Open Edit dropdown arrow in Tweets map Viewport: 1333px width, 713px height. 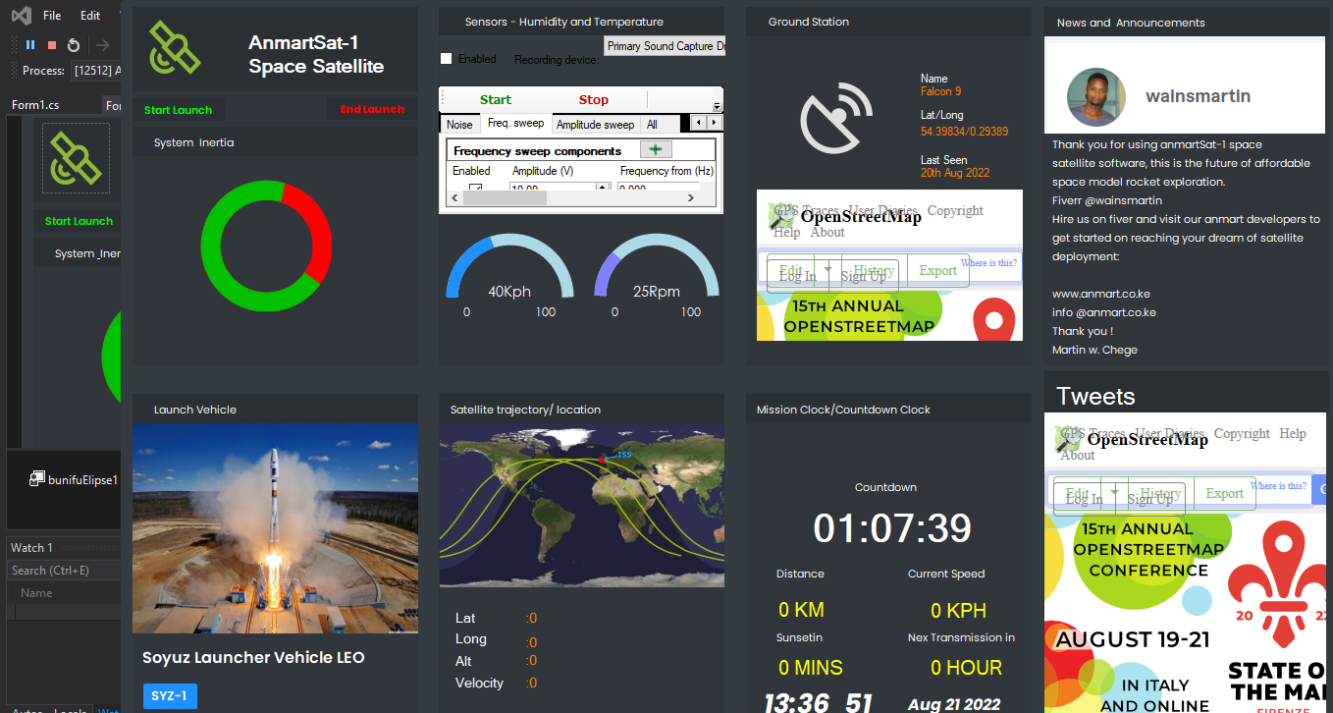point(1112,492)
